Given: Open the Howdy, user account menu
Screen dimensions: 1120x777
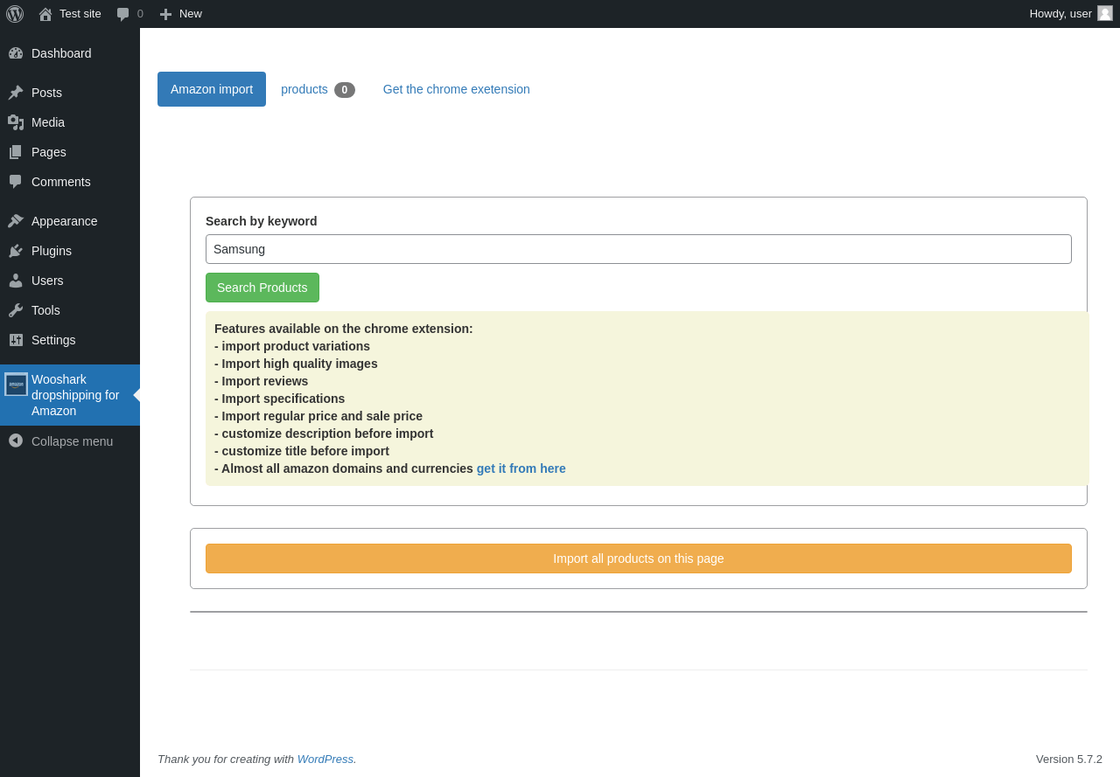Looking at the screenshot, I should [x=1071, y=14].
